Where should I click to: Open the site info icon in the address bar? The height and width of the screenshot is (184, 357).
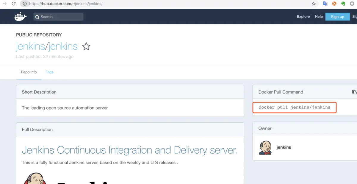24,4
